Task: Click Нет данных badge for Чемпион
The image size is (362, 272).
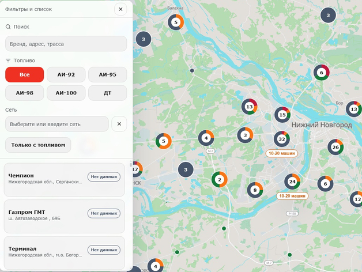Action: point(104,177)
